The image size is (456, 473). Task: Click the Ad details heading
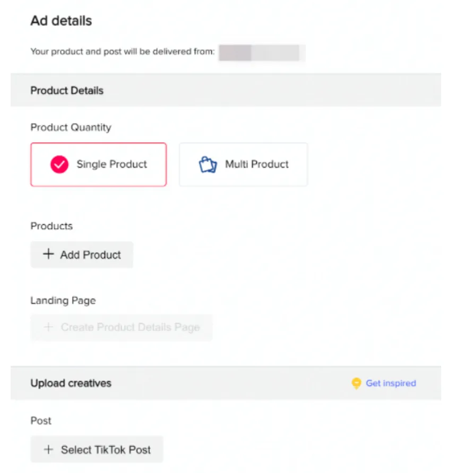(x=61, y=21)
